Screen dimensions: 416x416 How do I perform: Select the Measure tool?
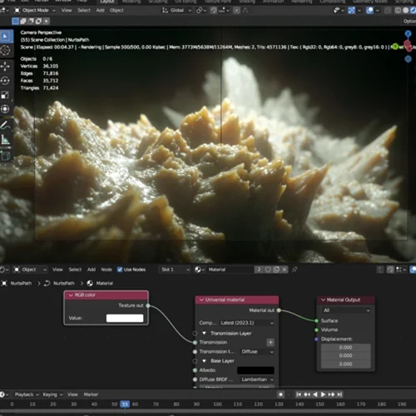tap(5, 140)
